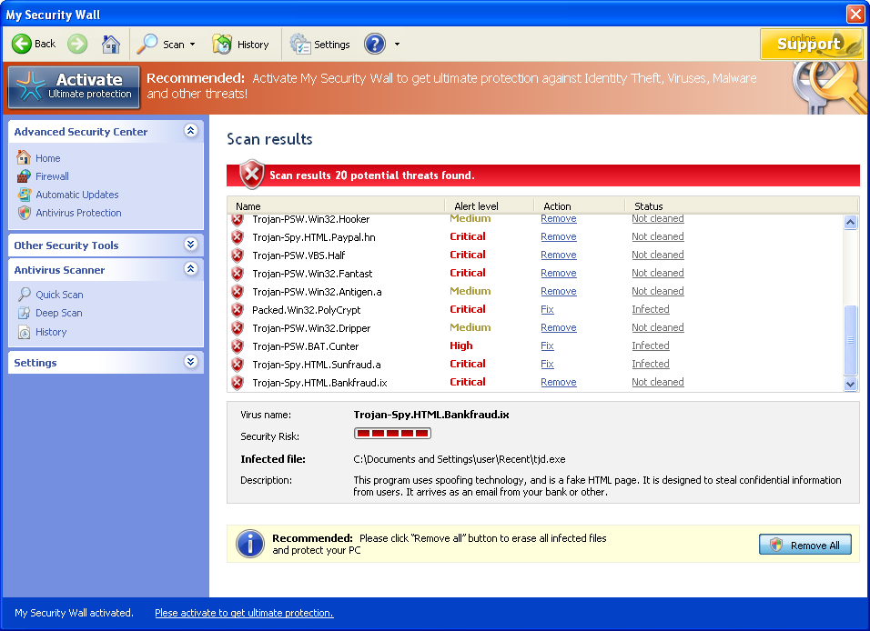Click Not cleaned status for Trojan-PSW.VBS.Half
The image size is (870, 631).
(x=657, y=255)
